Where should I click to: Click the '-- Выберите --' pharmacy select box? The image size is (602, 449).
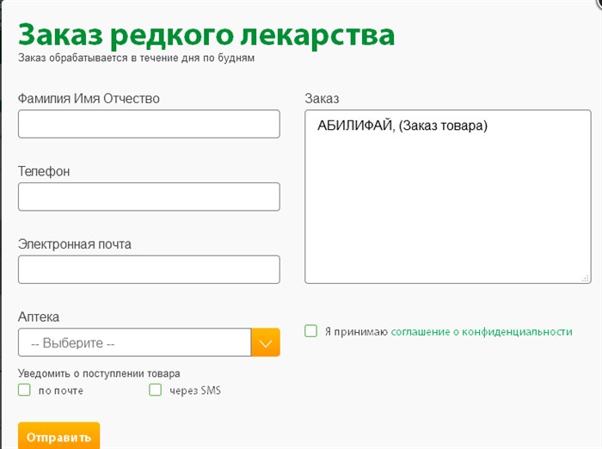[135, 342]
